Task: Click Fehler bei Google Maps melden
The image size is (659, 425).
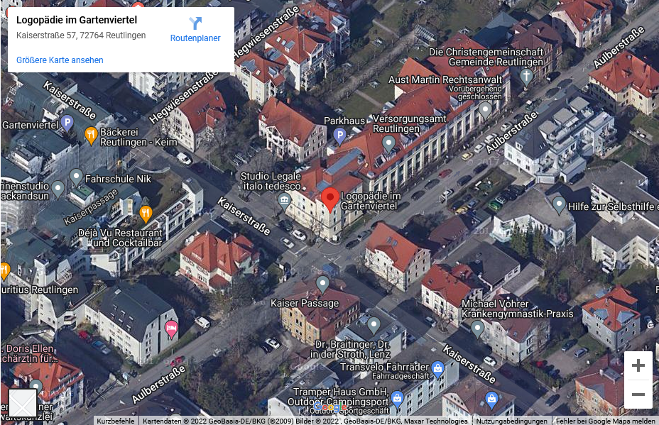Action: (605, 421)
